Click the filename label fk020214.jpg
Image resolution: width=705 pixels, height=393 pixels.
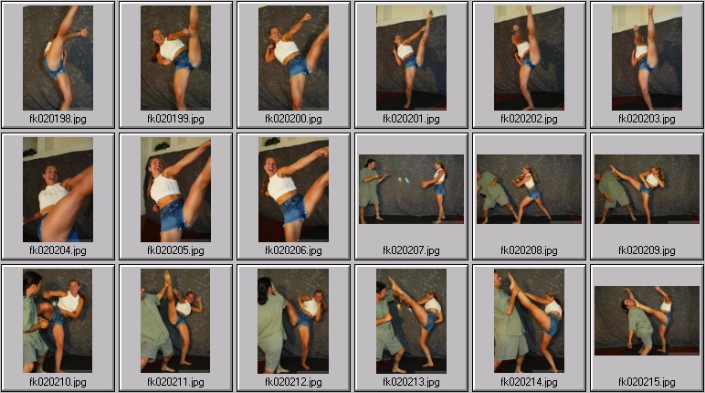pyautogui.click(x=529, y=382)
